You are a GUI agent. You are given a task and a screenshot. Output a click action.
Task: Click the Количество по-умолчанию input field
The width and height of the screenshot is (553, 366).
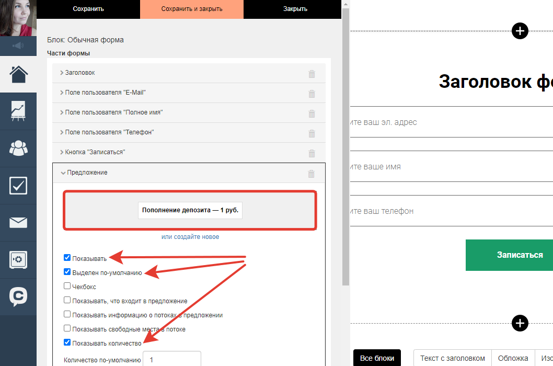pos(172,359)
